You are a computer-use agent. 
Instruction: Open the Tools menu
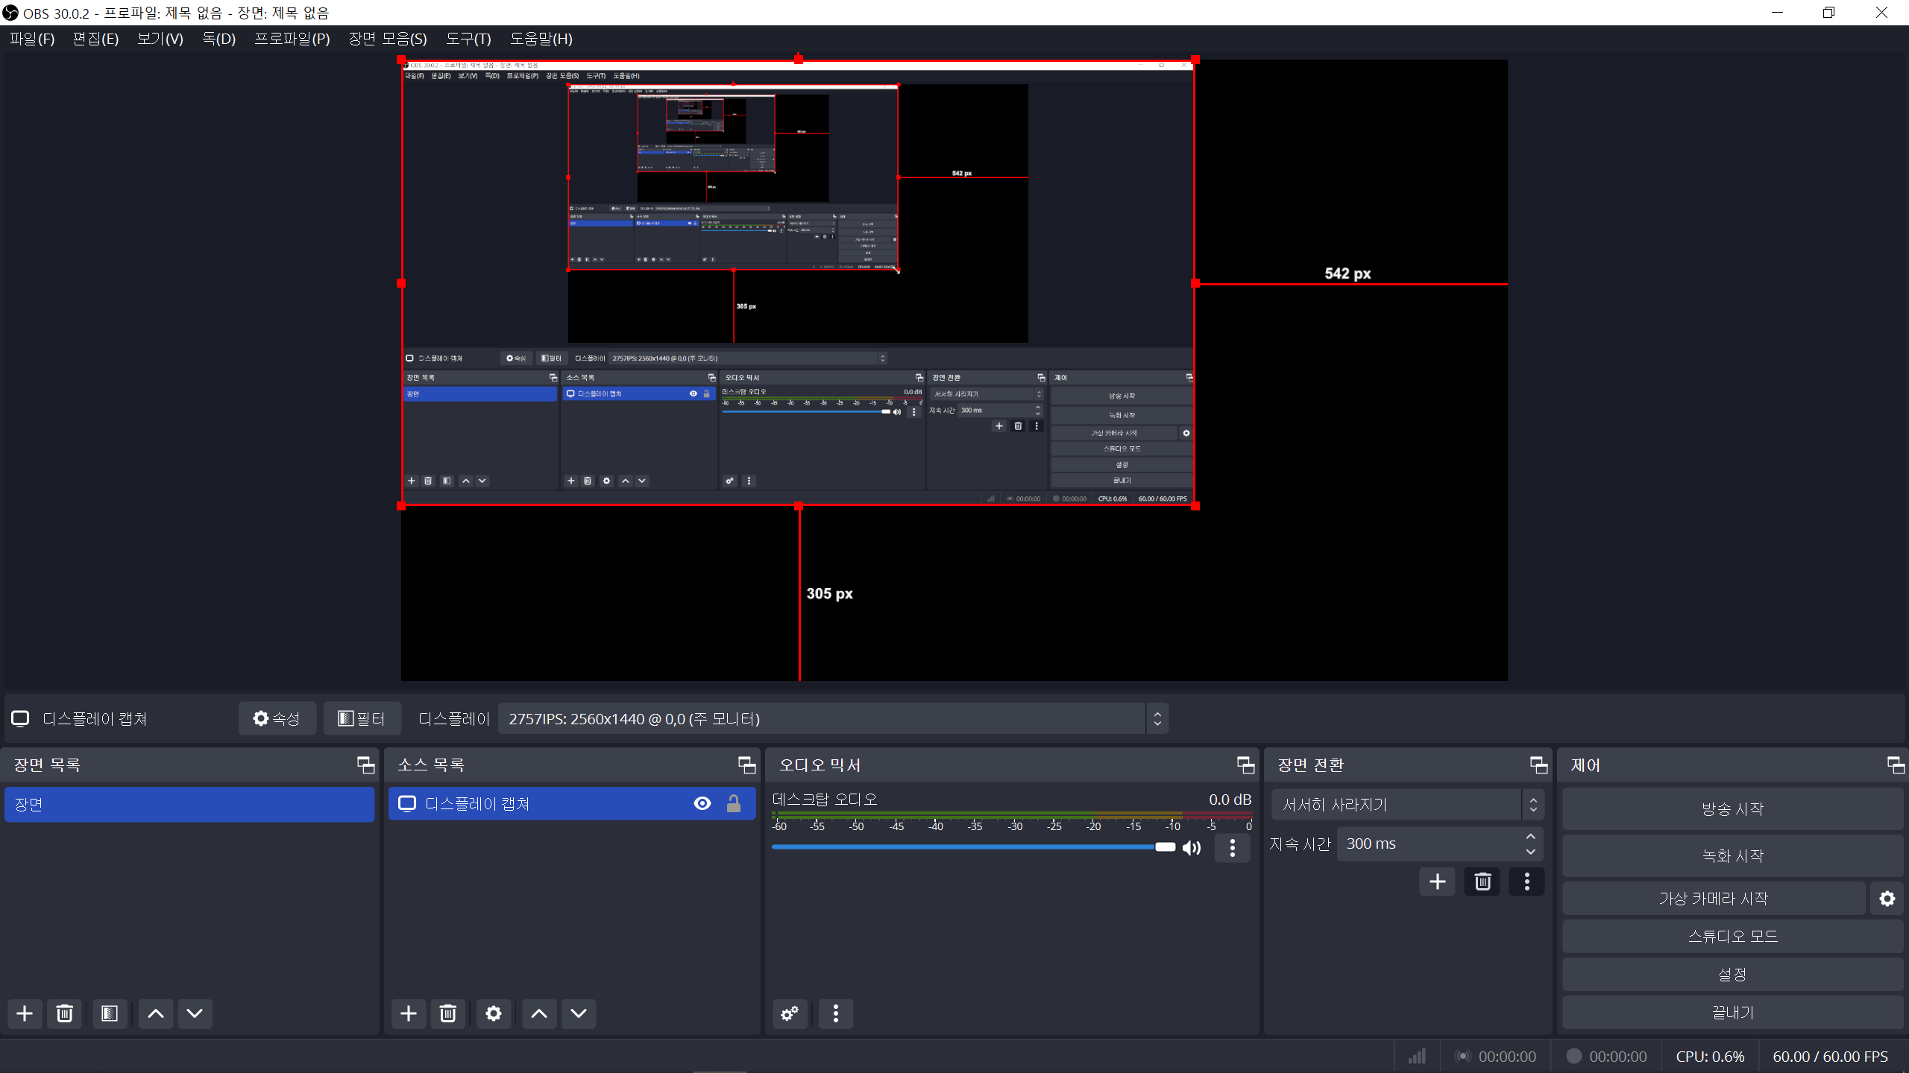click(468, 39)
